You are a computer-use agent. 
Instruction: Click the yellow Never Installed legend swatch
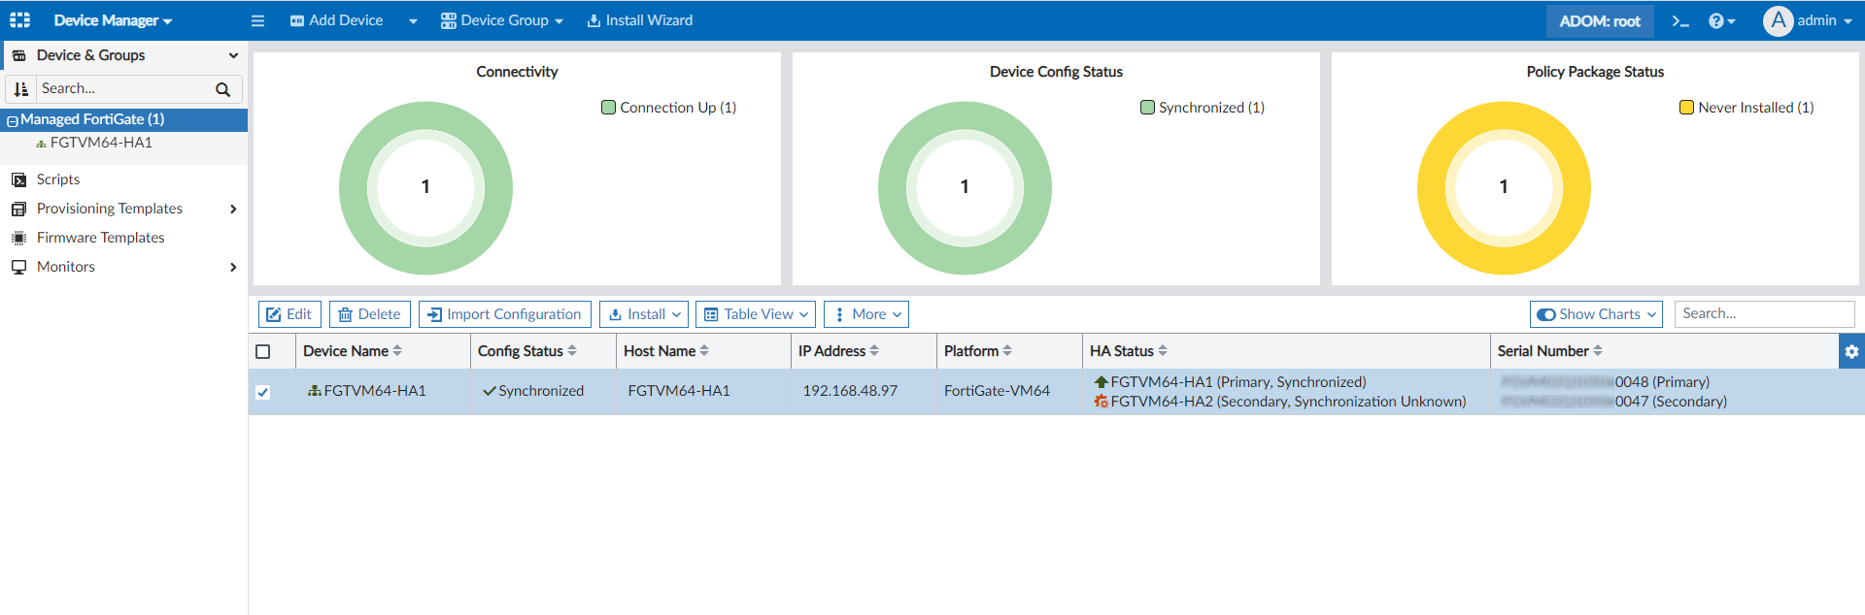click(1687, 108)
